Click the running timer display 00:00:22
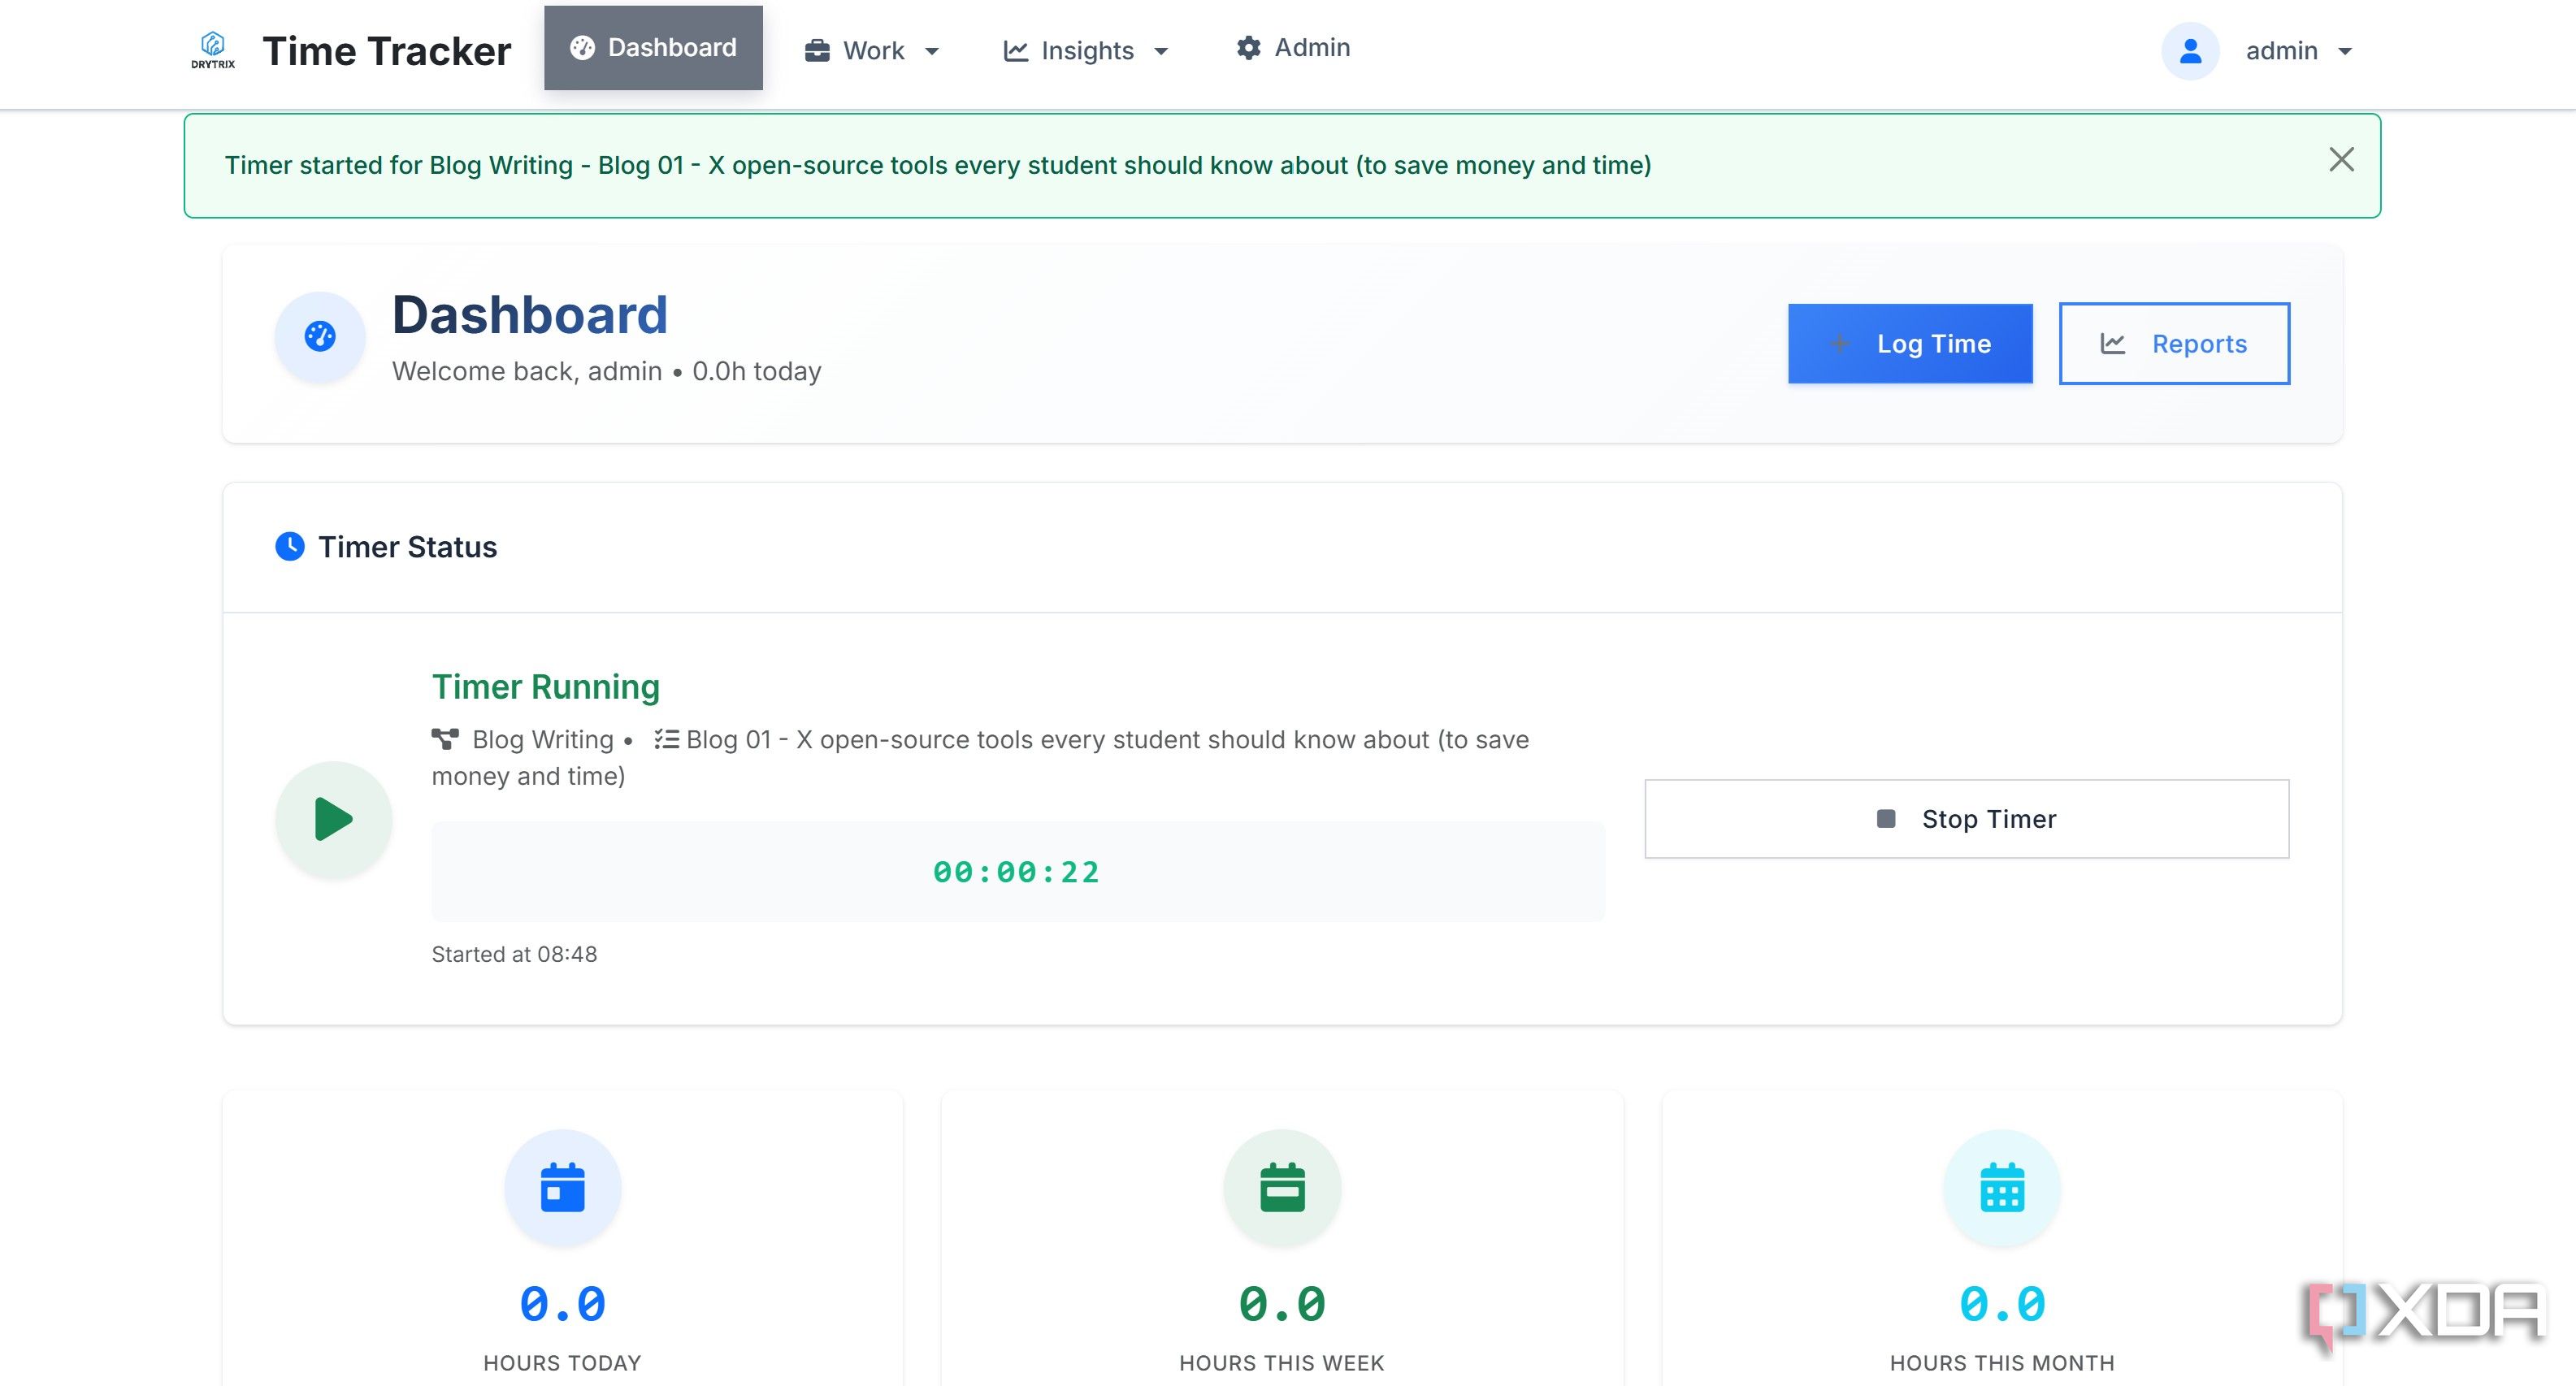2576x1386 pixels. pyautogui.click(x=1017, y=872)
